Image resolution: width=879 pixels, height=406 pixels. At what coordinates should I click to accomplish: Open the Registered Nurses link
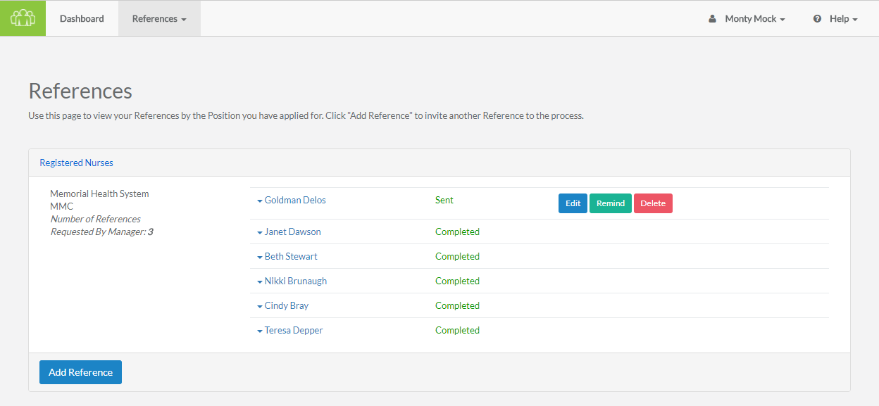pyautogui.click(x=76, y=163)
